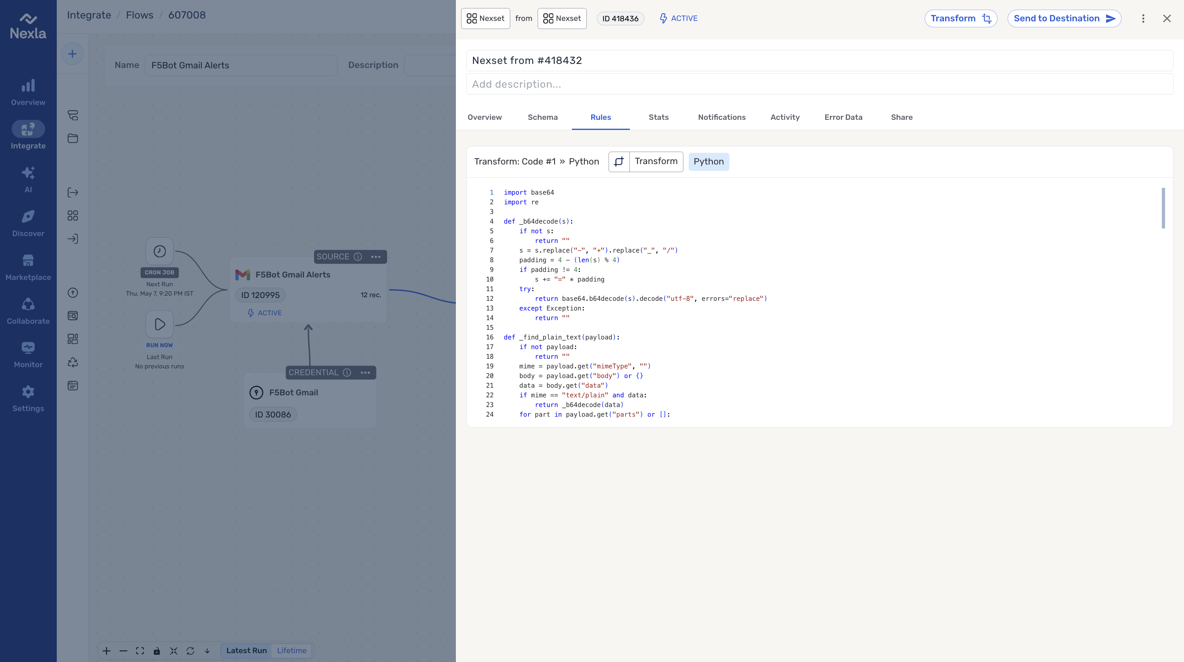This screenshot has height=662, width=1184.
Task: Click the Nexset name field
Action: pos(820,61)
